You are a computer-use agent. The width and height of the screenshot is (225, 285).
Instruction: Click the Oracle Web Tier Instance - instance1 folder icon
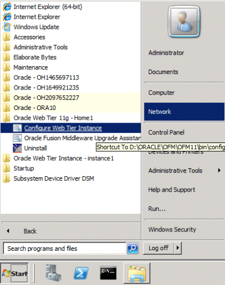pyautogui.click(x=7, y=158)
